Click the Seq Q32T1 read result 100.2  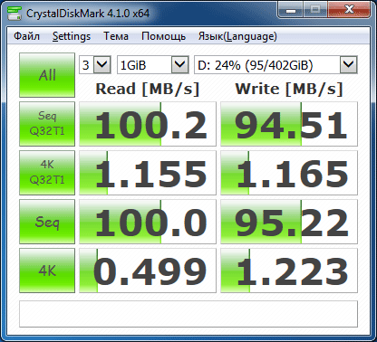148,124
